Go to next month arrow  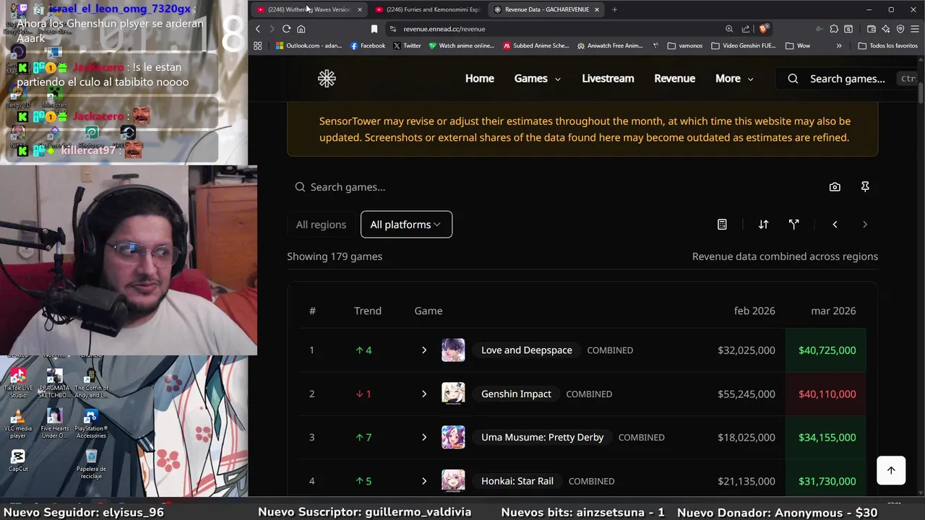point(865,225)
